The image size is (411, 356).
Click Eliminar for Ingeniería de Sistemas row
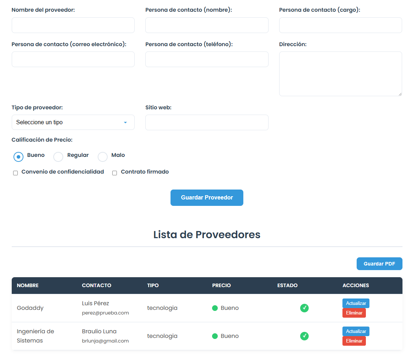click(x=354, y=341)
